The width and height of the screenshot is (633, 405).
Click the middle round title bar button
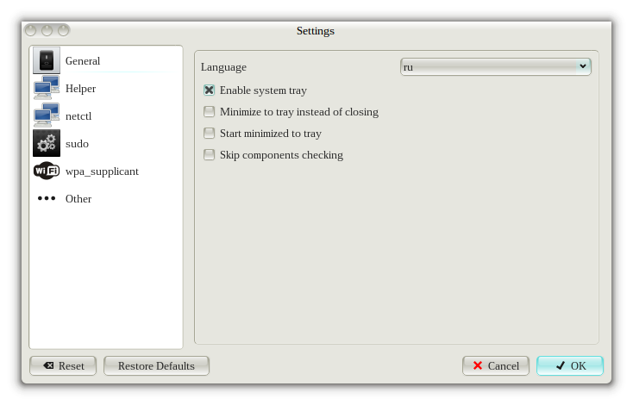pos(47,30)
